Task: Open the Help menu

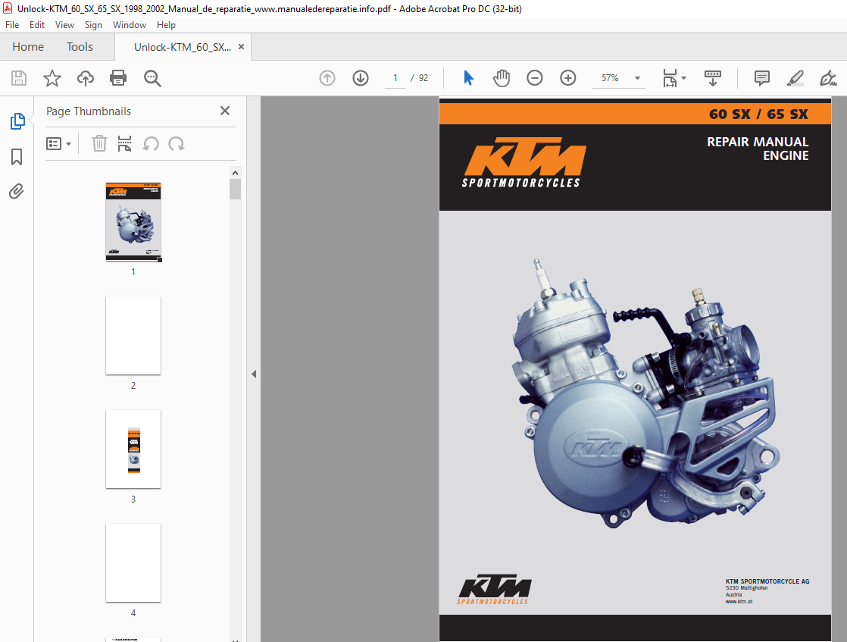Action: [x=166, y=25]
